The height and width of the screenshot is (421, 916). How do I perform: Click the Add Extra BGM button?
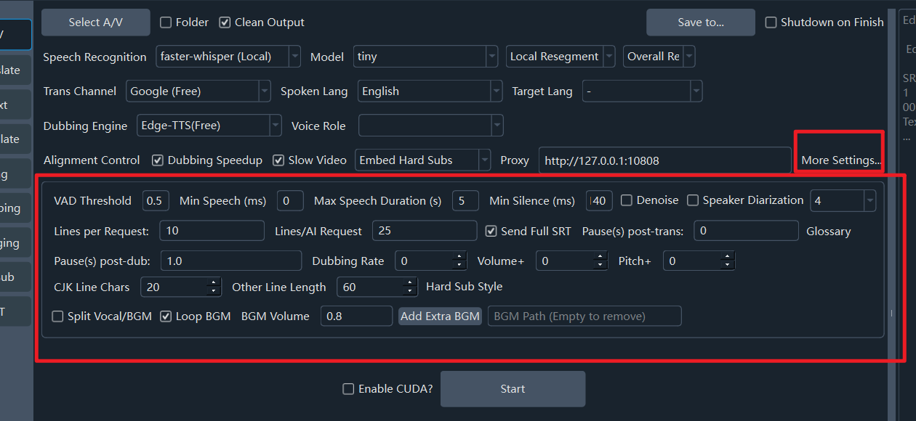pyautogui.click(x=440, y=316)
